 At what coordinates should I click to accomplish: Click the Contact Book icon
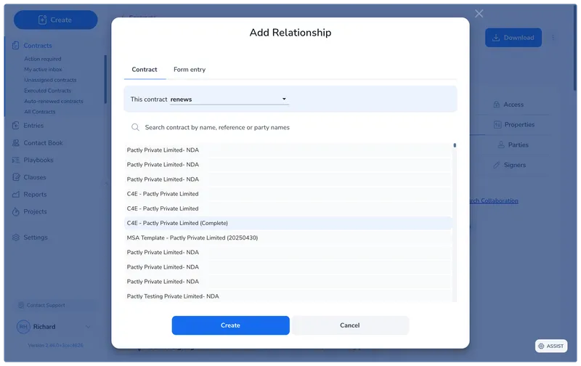pyautogui.click(x=15, y=142)
